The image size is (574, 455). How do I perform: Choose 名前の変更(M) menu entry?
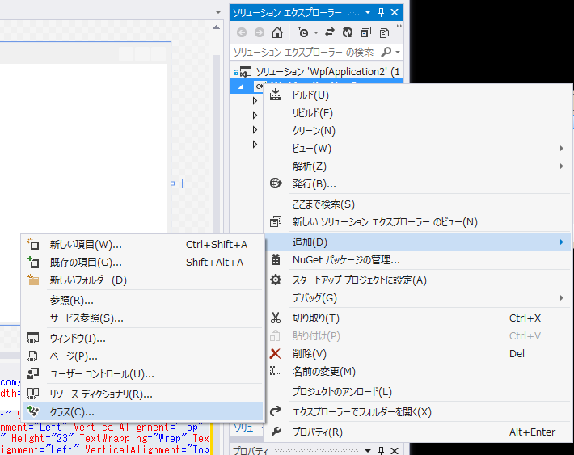[418, 372]
